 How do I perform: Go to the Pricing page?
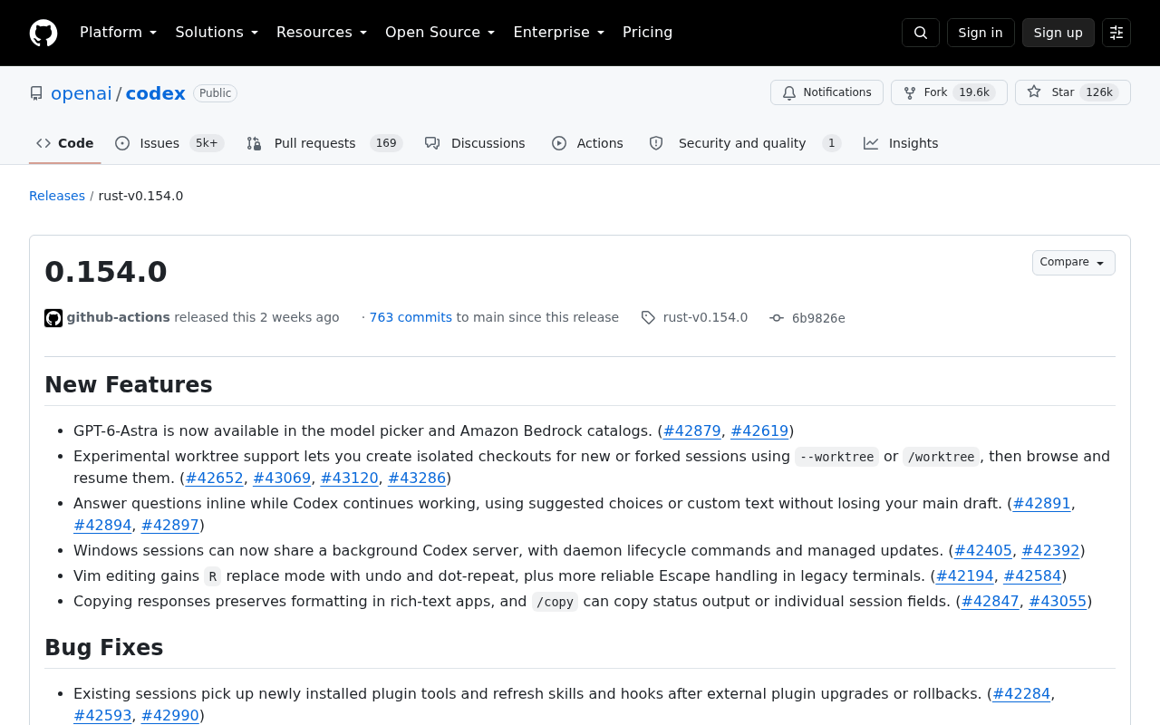coord(647,33)
